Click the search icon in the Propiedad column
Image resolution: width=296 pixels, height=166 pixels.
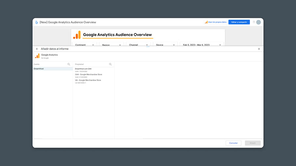pyautogui.click(x=110, y=64)
